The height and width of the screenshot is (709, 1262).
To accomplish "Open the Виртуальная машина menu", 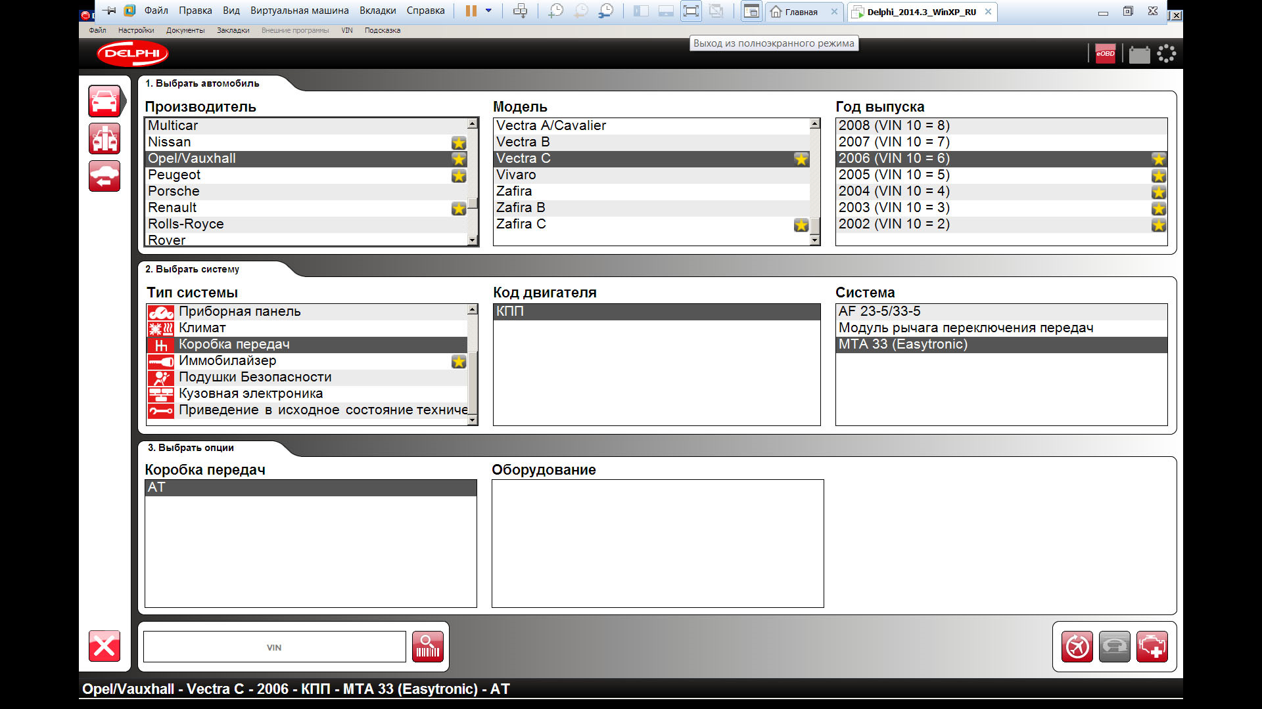I will click(299, 11).
